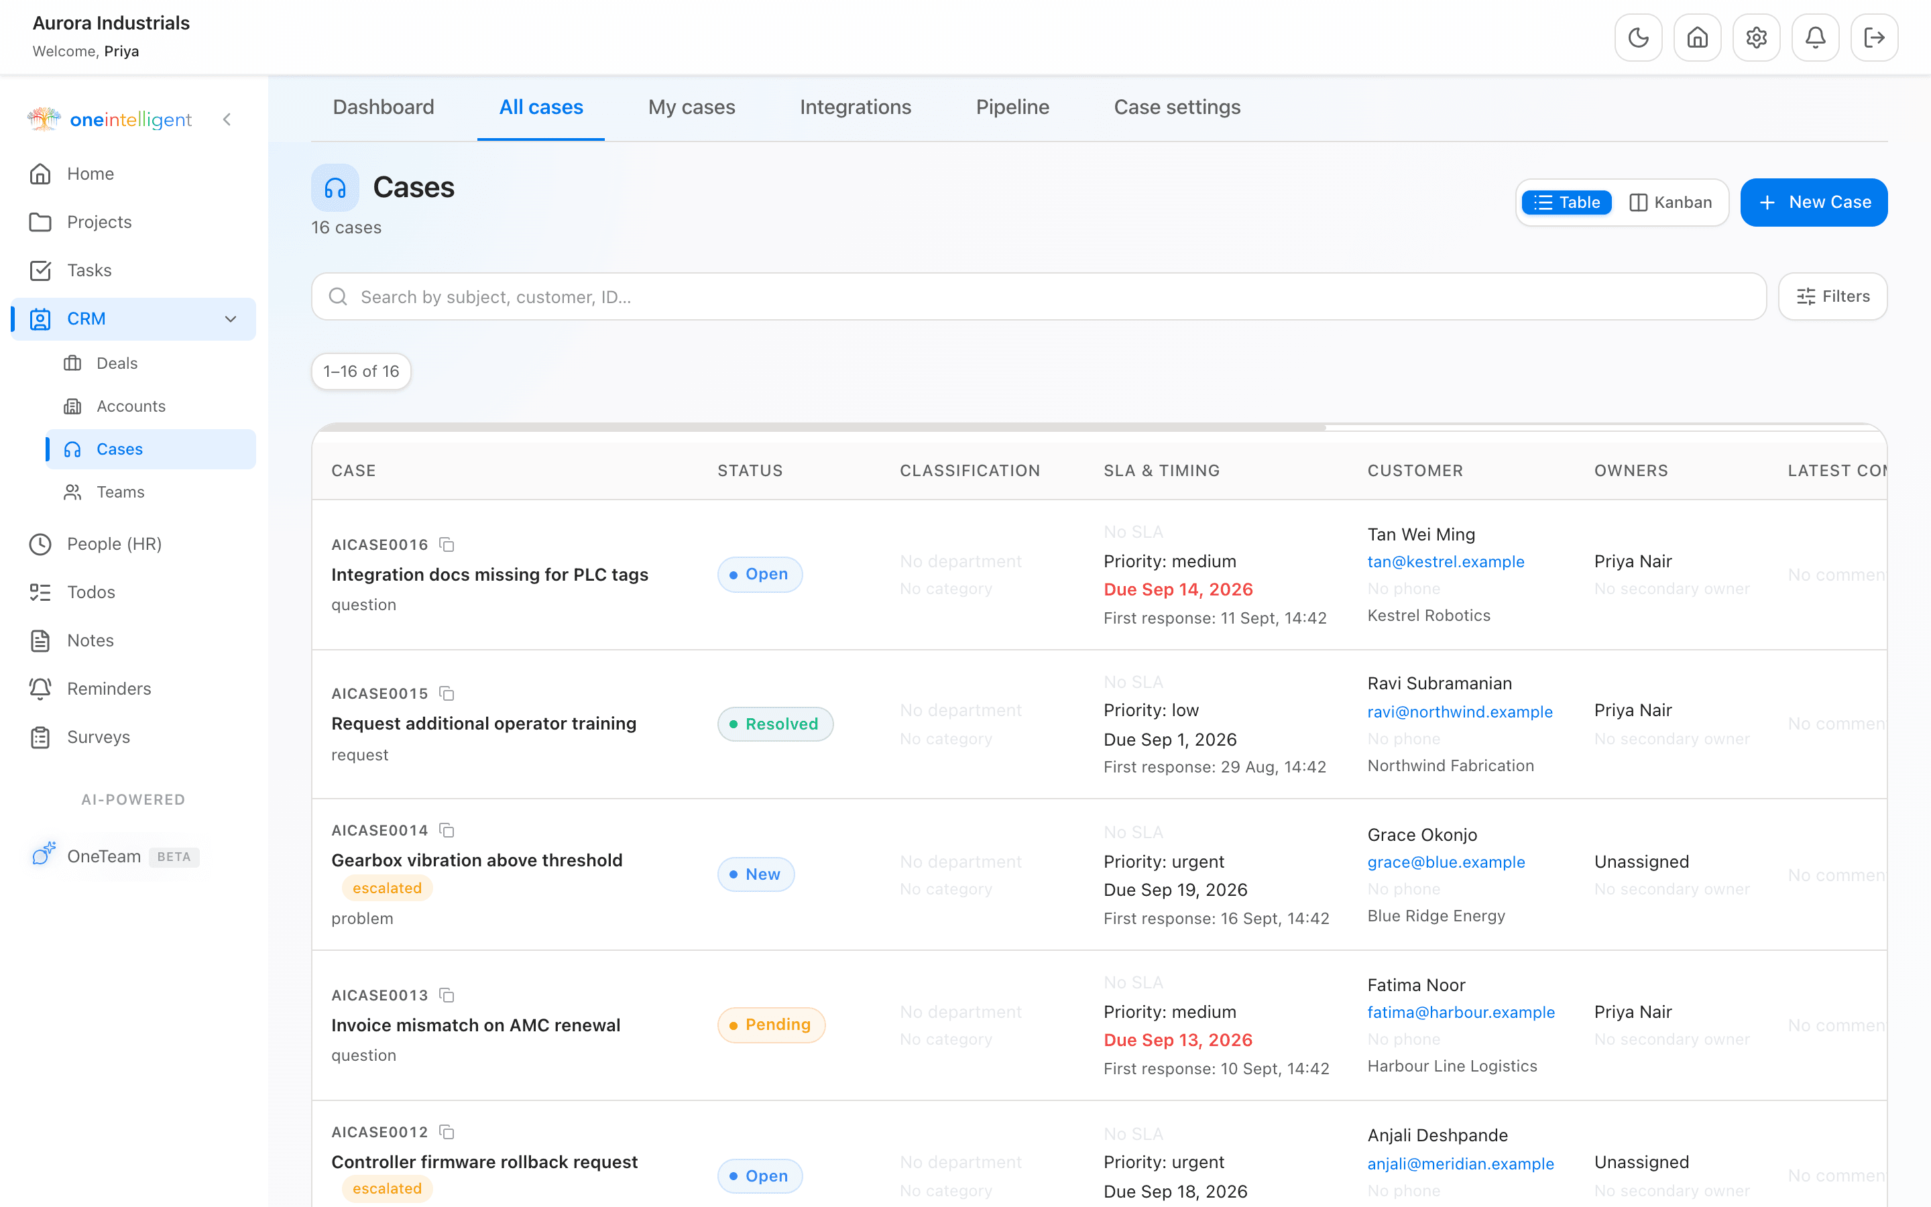Collapse the sidebar with the chevron arrow
This screenshot has height=1207, width=1931.
[x=227, y=120]
